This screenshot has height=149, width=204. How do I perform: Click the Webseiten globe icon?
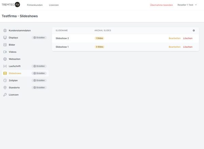[x=5, y=59]
